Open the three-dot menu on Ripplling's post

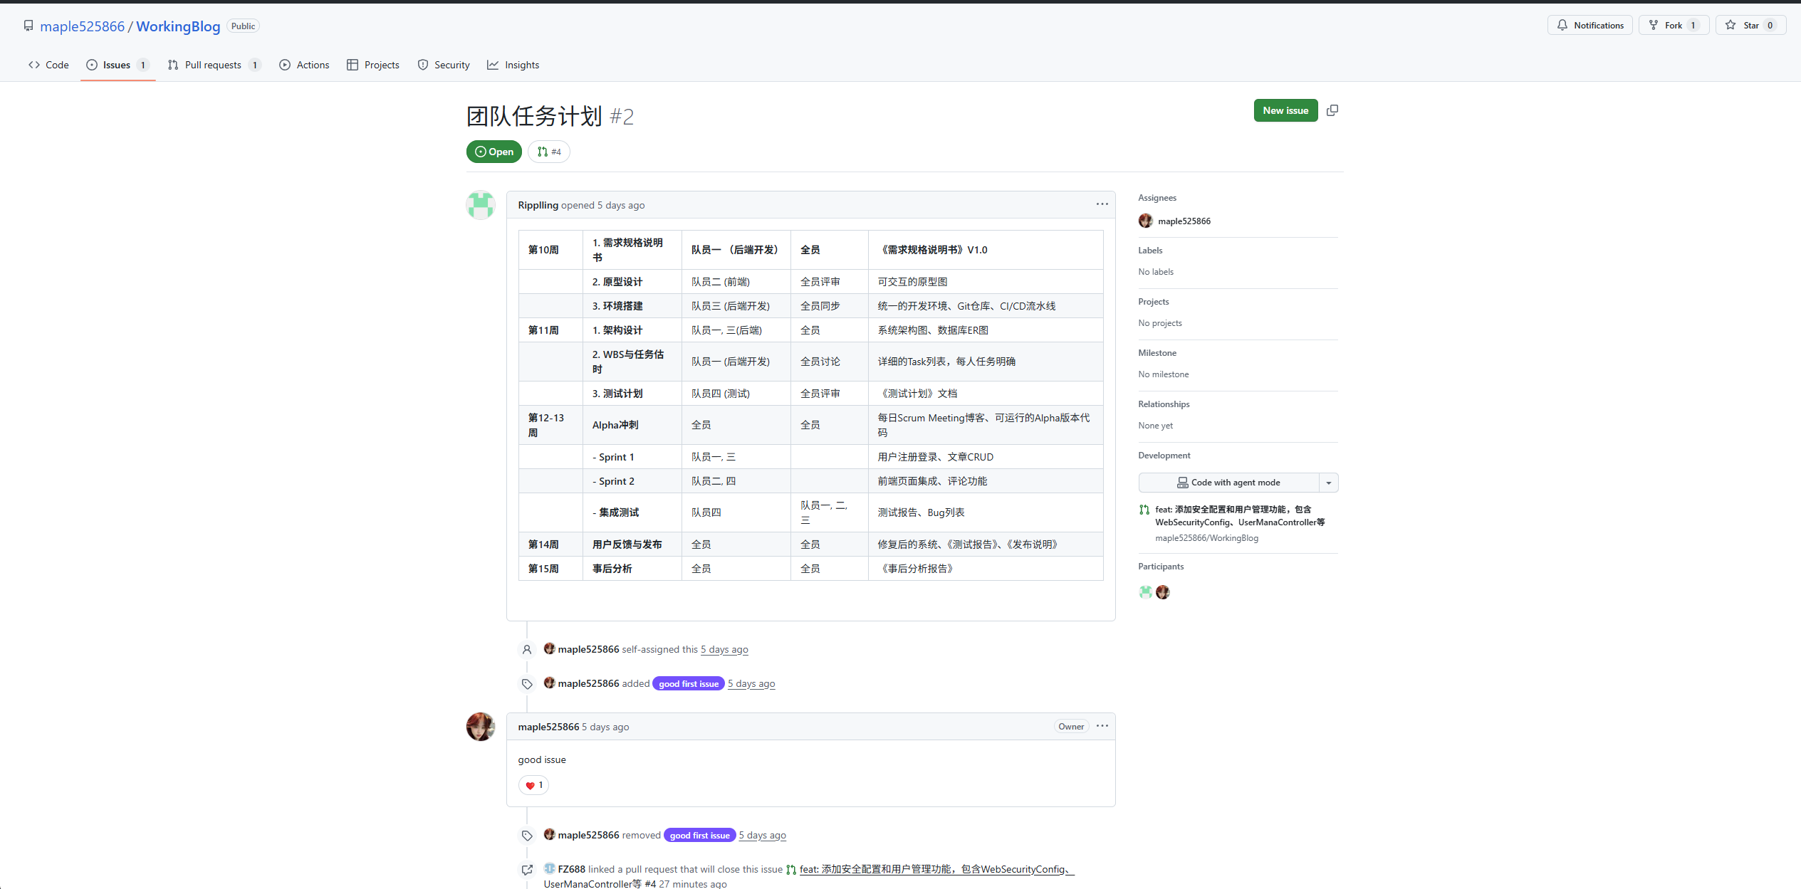[x=1102, y=204]
